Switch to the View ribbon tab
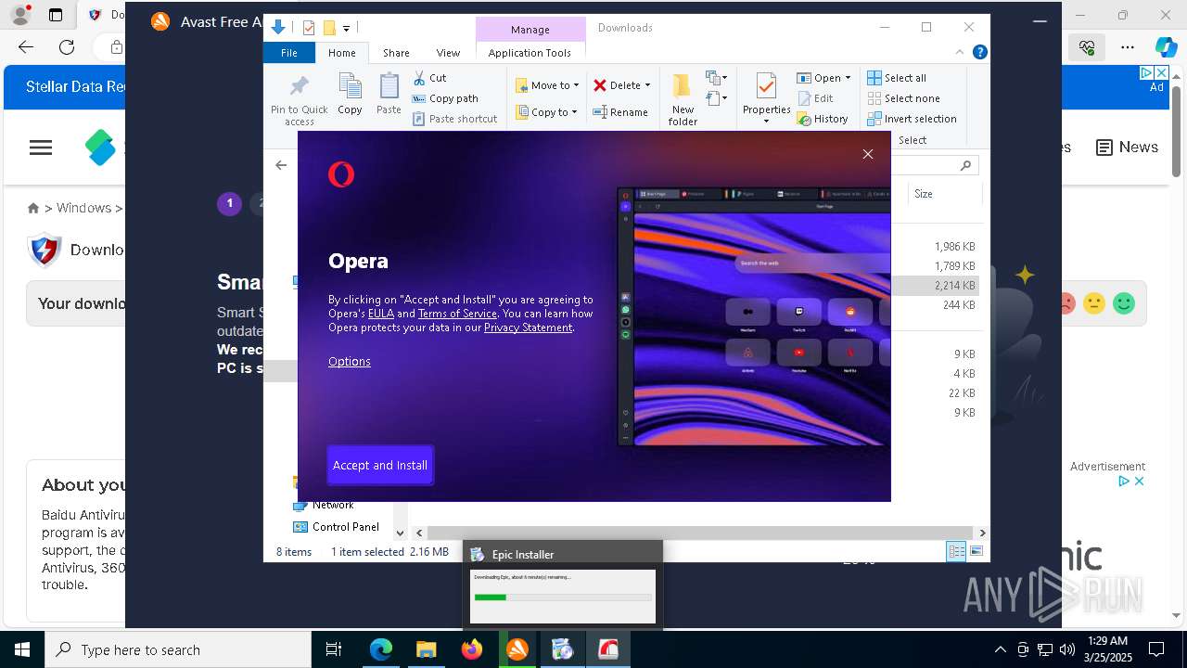Image resolution: width=1187 pixels, height=668 pixels. pyautogui.click(x=448, y=53)
